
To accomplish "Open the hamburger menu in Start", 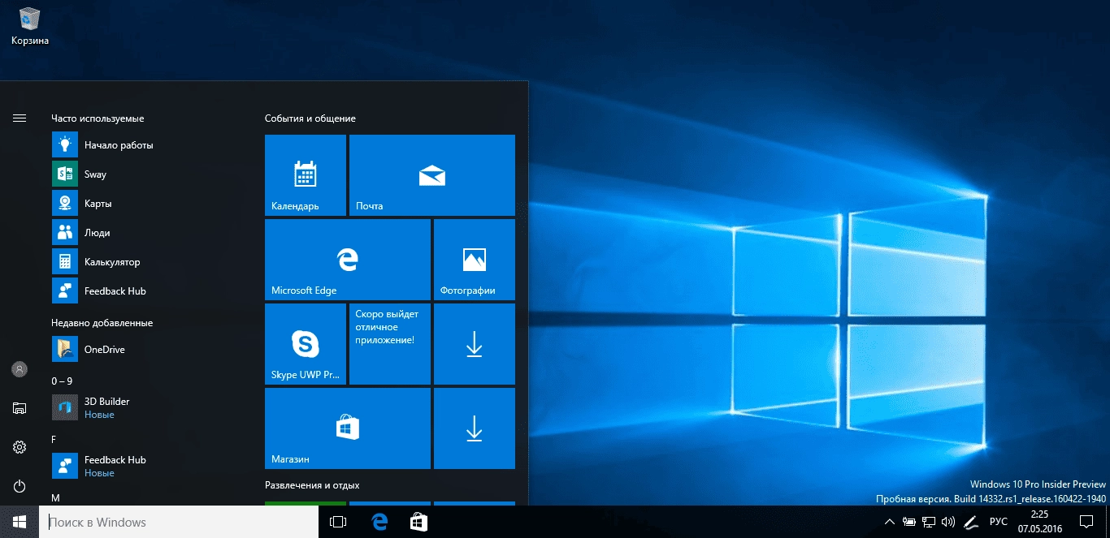I will tap(20, 118).
